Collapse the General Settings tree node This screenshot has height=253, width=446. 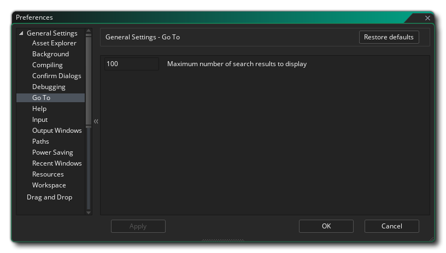[x=21, y=33]
